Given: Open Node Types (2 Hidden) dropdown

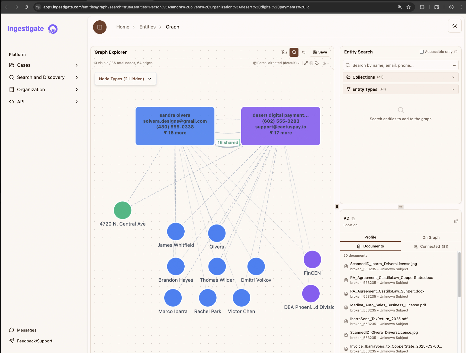Looking at the screenshot, I should [x=126, y=79].
